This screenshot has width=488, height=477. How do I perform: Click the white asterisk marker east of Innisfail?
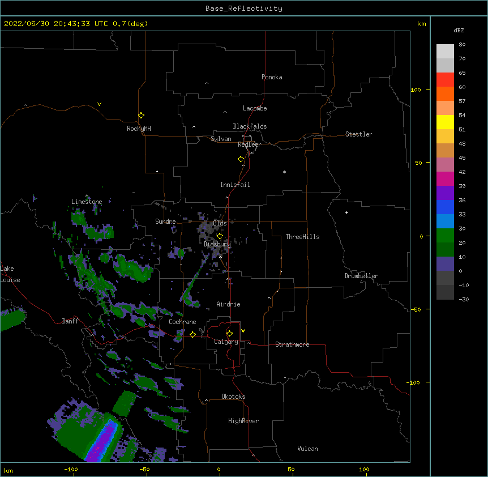point(284,172)
